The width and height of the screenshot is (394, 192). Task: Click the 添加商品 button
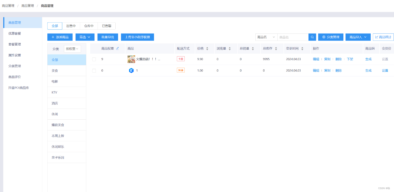[60, 37]
